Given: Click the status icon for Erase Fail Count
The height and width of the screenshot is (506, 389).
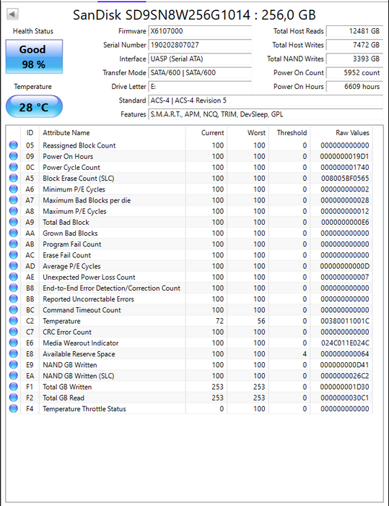Looking at the screenshot, I should click(x=14, y=255).
